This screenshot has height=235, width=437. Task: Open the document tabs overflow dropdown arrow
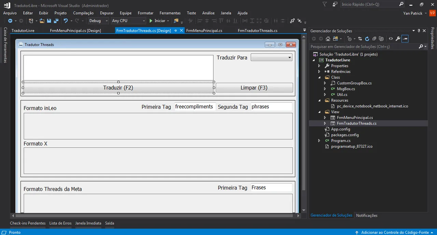tap(305, 30)
